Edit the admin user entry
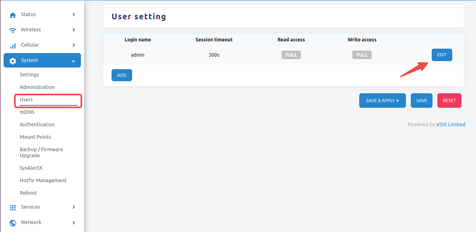Screen dimensions: 476x232 442,55
